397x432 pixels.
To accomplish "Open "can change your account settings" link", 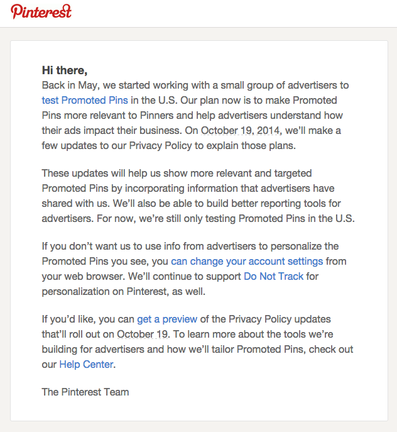I will [x=247, y=261].
